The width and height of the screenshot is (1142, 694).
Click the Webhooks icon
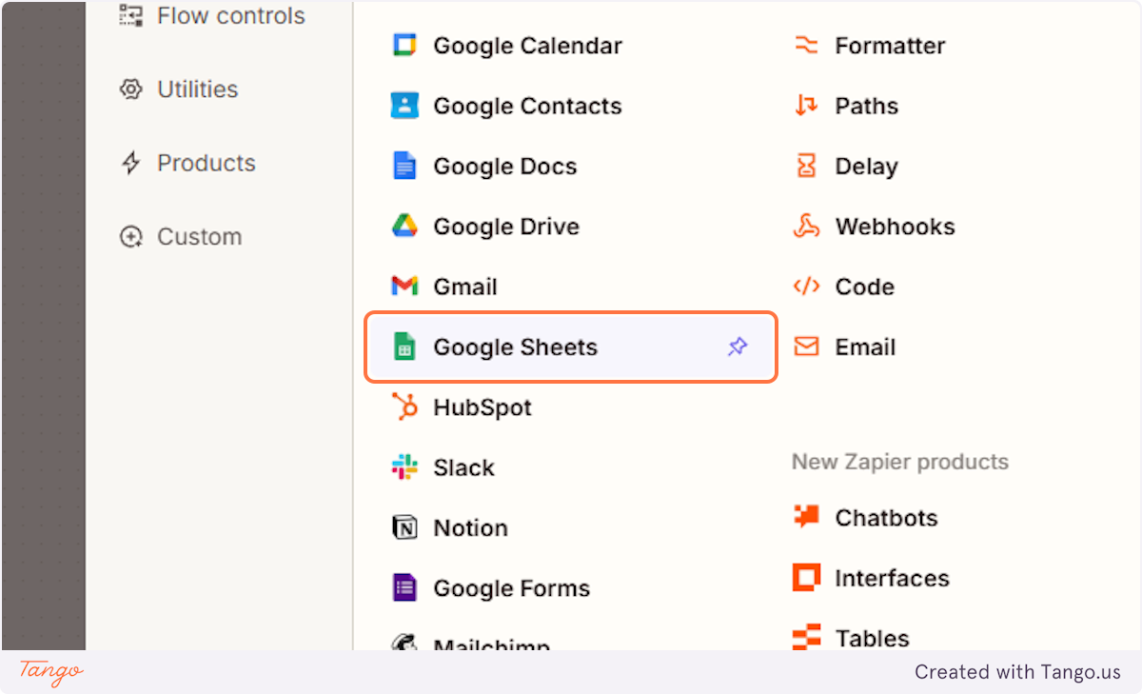tap(806, 227)
